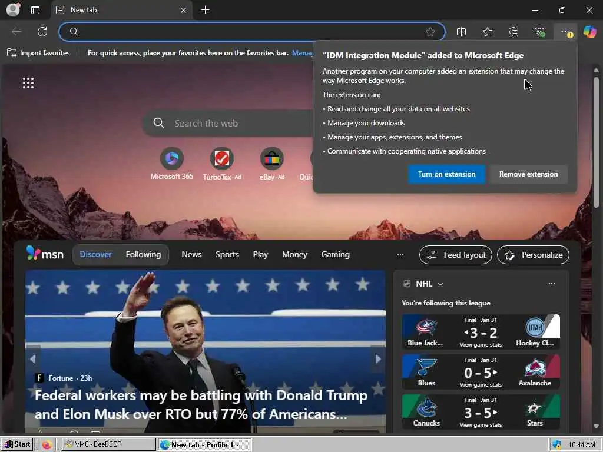The width and height of the screenshot is (603, 452).
Task: Open the TurboTax shortcut tile
Action: click(x=222, y=164)
